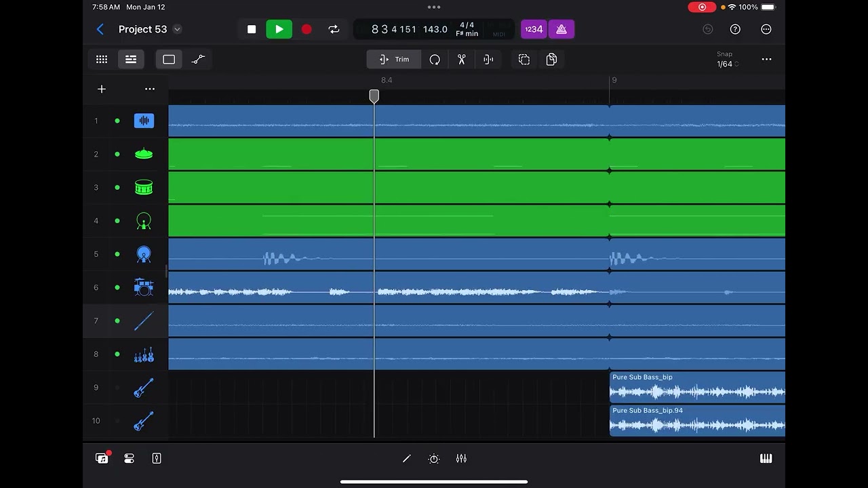Viewport: 868px width, 488px height.
Task: Open the toolbar more options ellipsis
Action: coord(766,60)
